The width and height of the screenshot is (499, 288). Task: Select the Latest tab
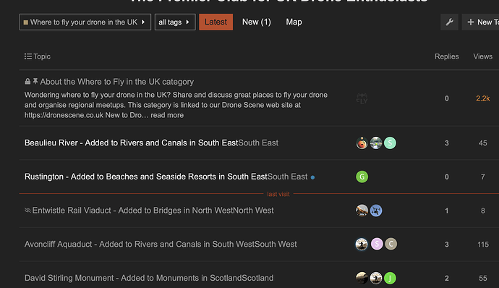[x=216, y=22]
